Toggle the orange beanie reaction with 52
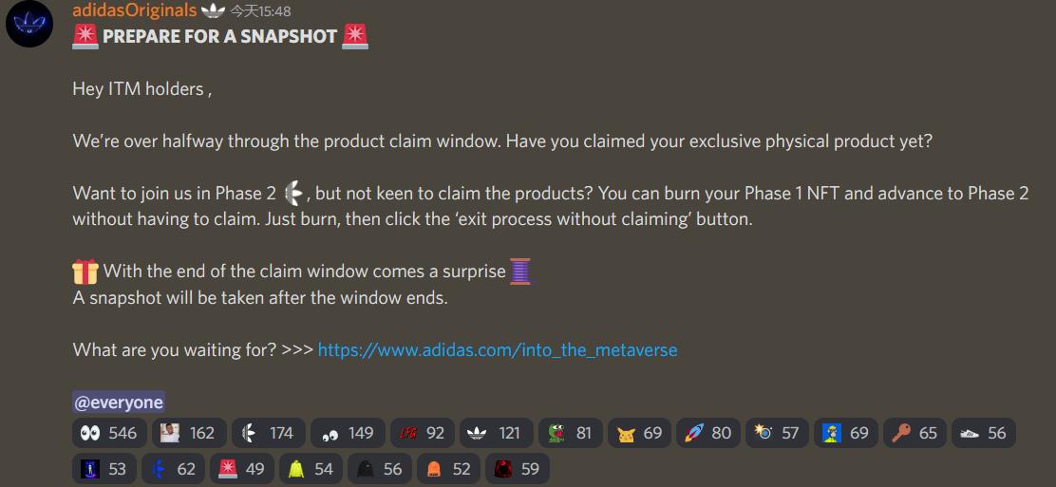The height and width of the screenshot is (487, 1056). (448, 468)
